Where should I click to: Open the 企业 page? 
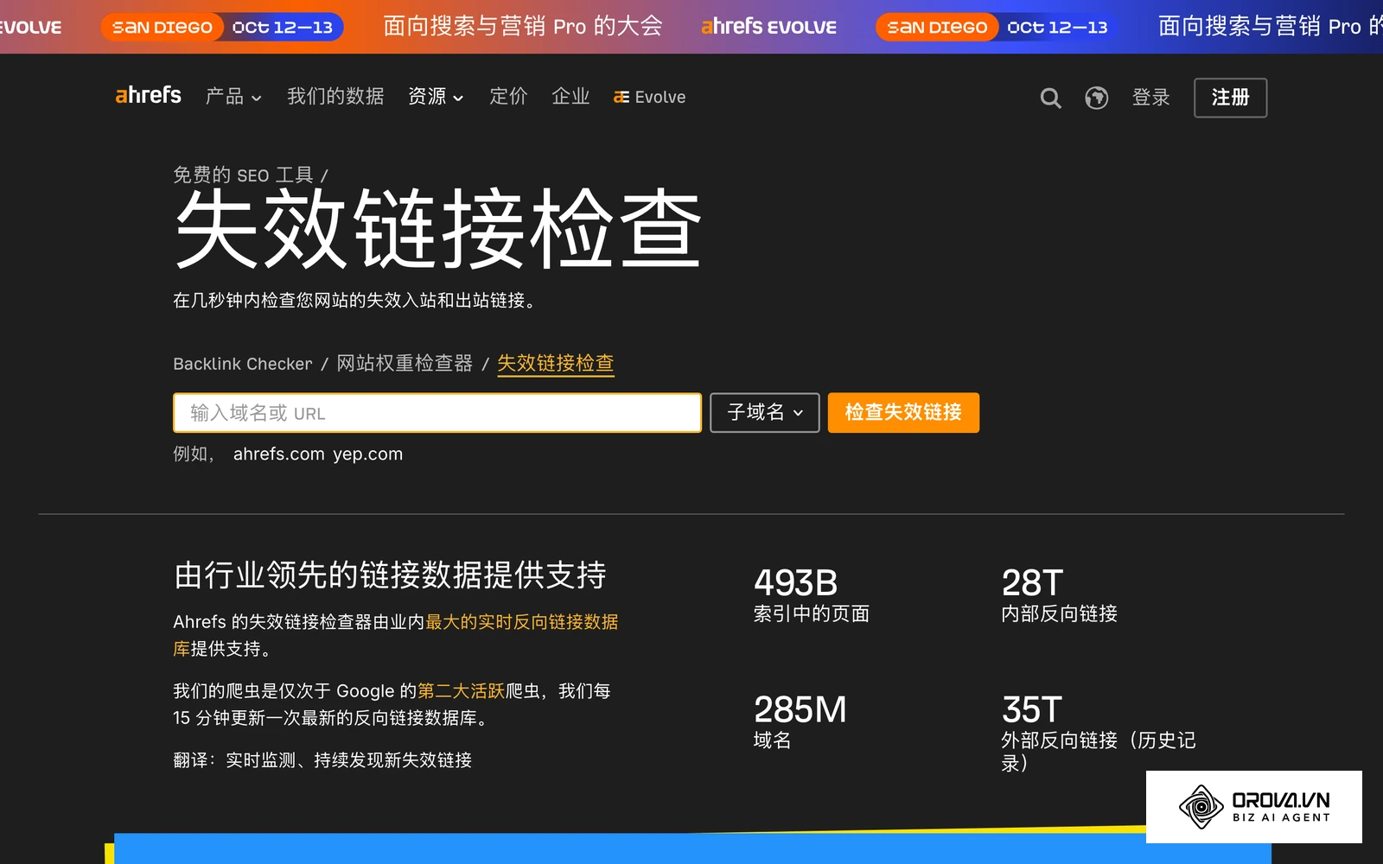click(570, 97)
